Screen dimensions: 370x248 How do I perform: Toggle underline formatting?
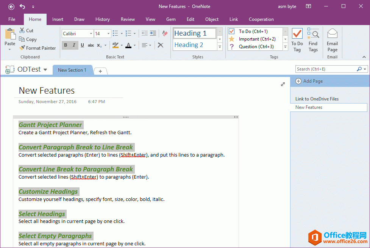[82, 45]
